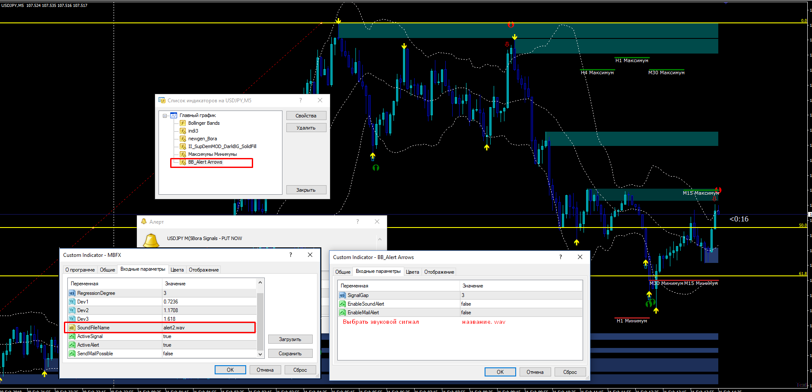
Task: Open the Входные параметры tab in the BB_Alert Arrows dialog
Action: (378, 271)
